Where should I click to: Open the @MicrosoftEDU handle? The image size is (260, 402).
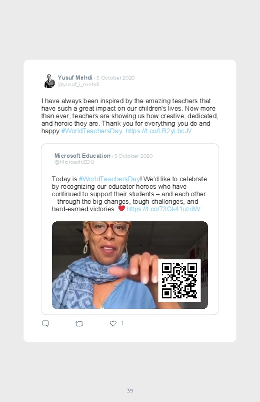[74, 162]
